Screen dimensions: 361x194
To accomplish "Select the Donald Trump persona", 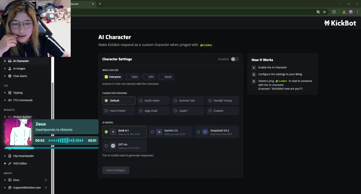I will [222, 101].
